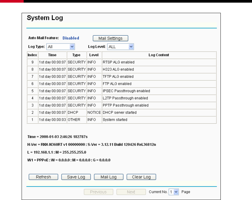
Task: Click the Refresh button
Action: (x=44, y=177)
